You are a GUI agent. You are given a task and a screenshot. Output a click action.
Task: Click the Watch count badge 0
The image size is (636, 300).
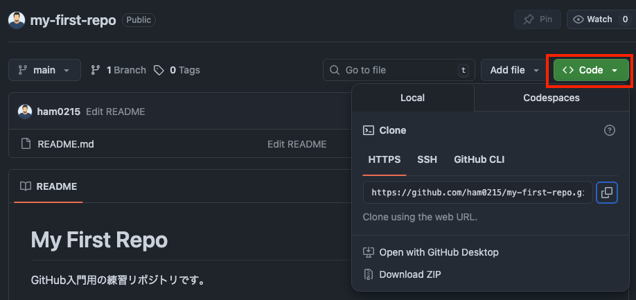(x=625, y=19)
